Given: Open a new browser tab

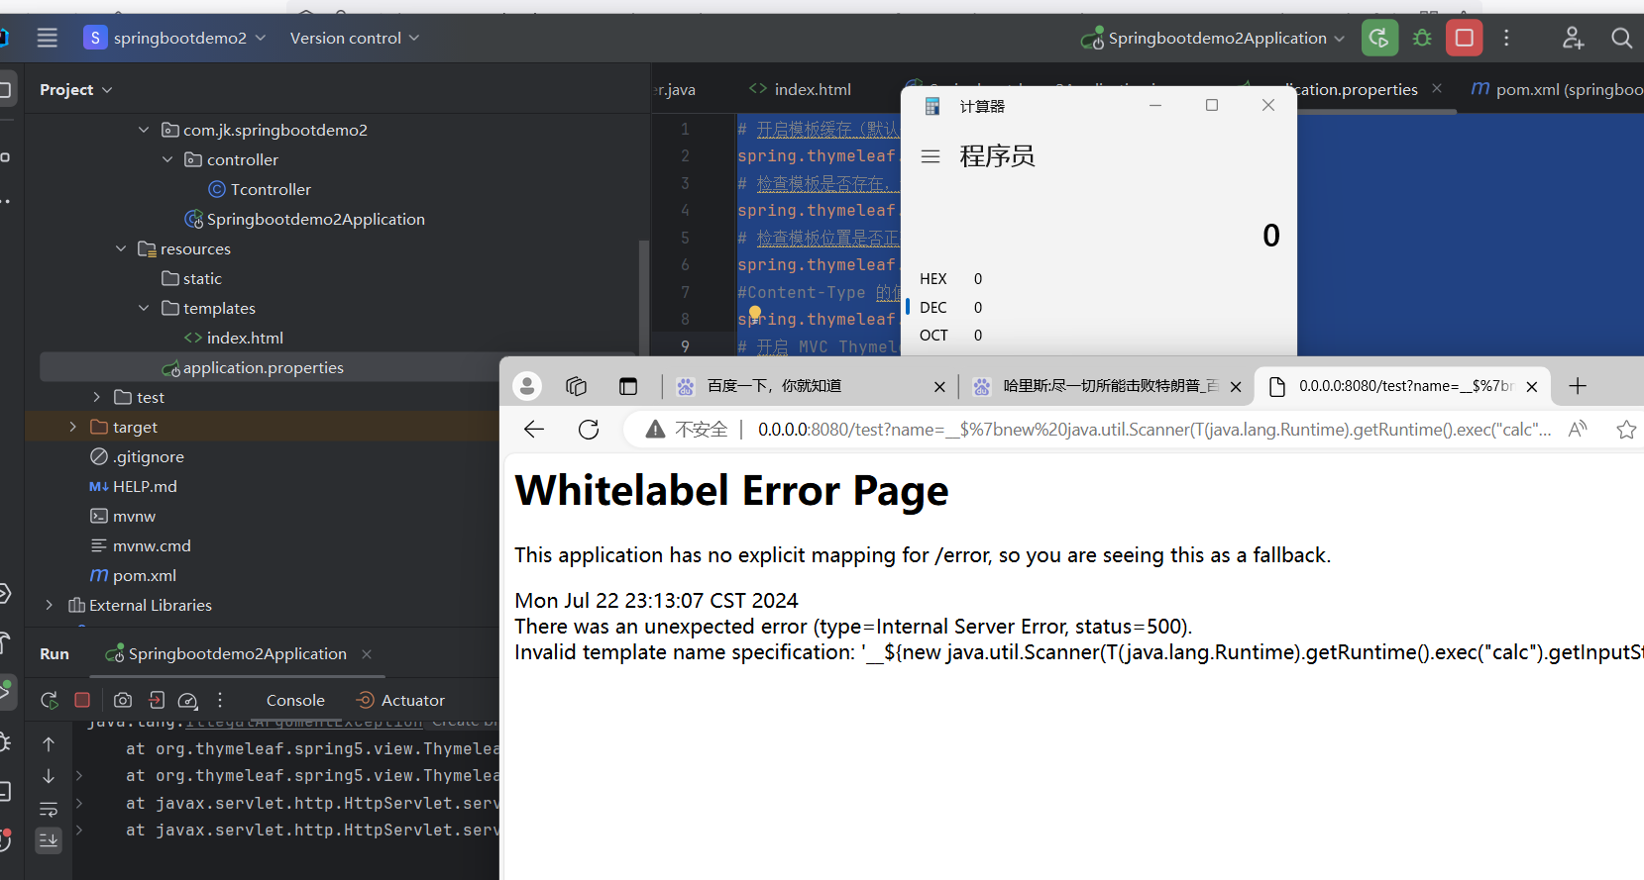Looking at the screenshot, I should point(1579,386).
